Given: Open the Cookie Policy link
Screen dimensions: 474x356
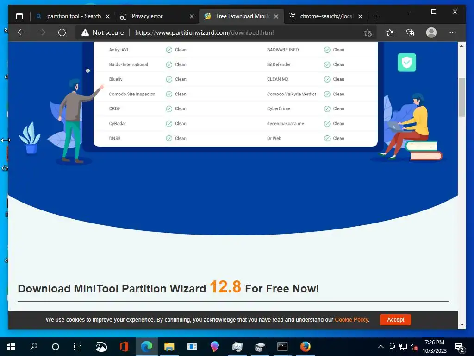Looking at the screenshot, I should (351, 320).
